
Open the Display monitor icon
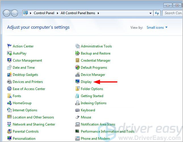pyautogui.click(x=77, y=82)
